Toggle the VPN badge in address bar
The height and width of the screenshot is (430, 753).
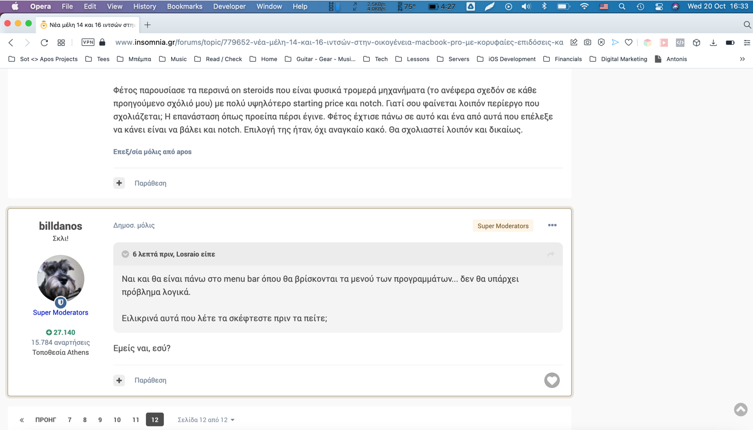tap(88, 42)
